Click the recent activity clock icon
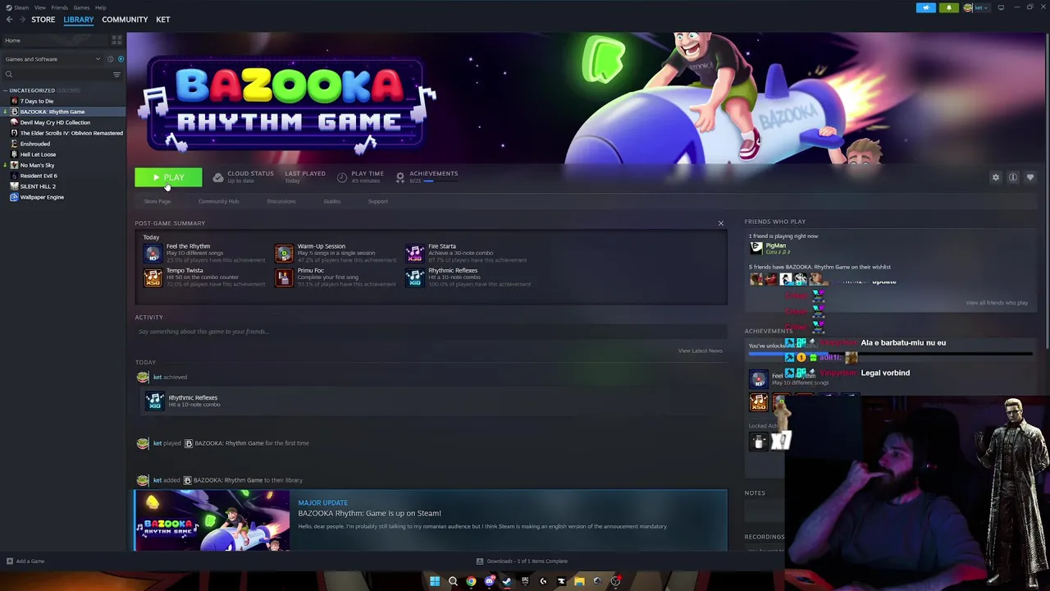The width and height of the screenshot is (1050, 591). pyautogui.click(x=110, y=59)
